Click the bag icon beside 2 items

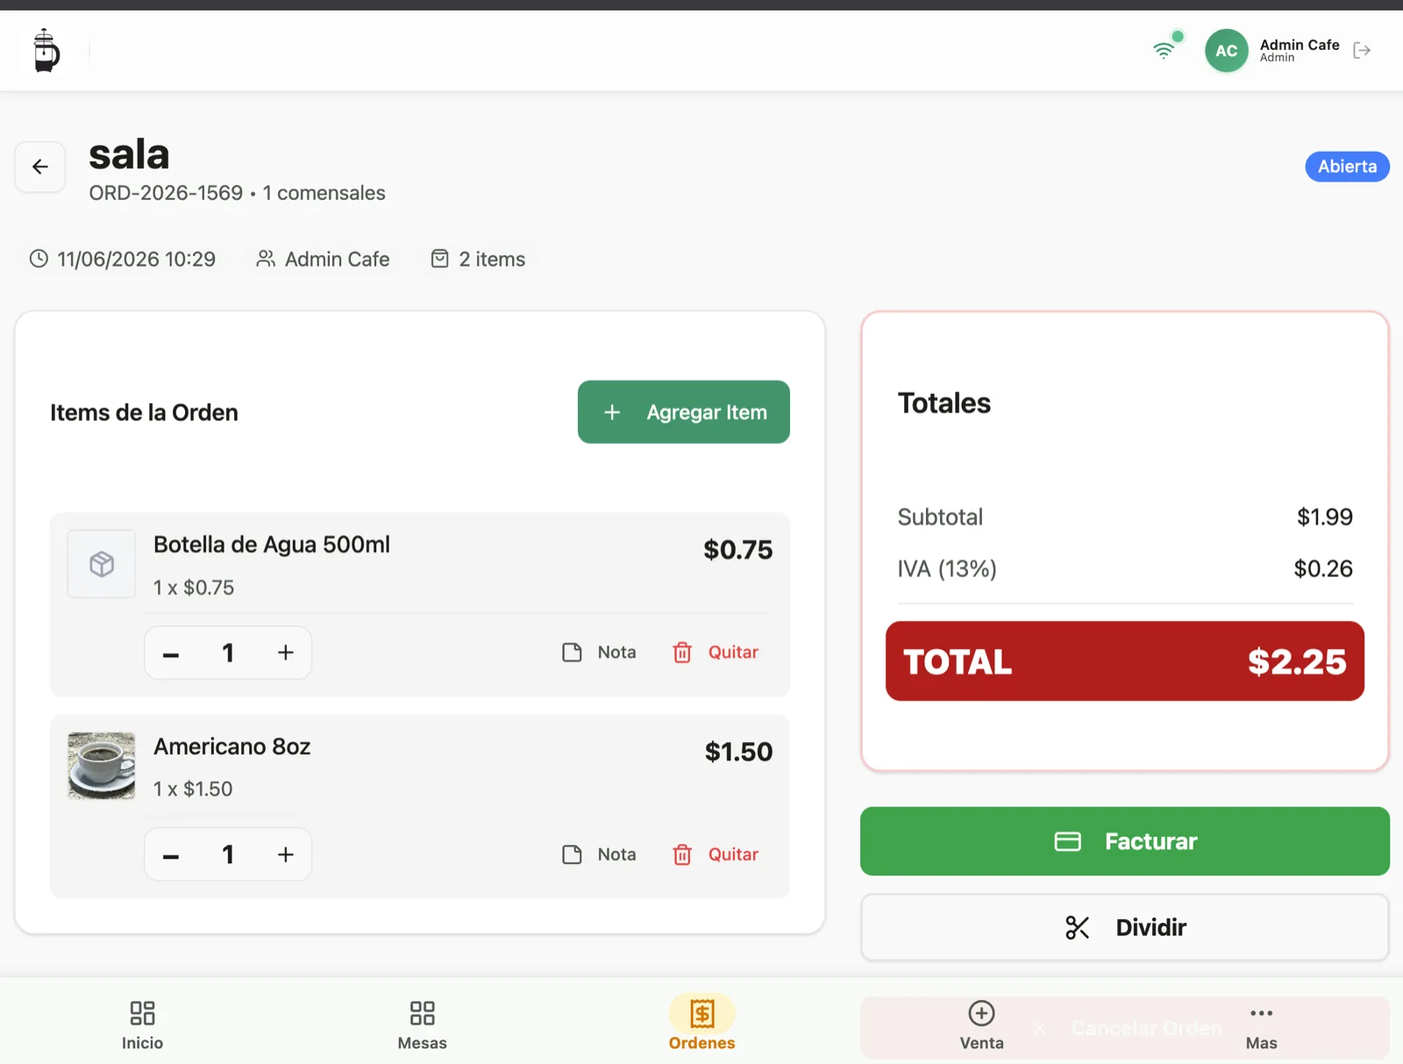click(x=439, y=259)
